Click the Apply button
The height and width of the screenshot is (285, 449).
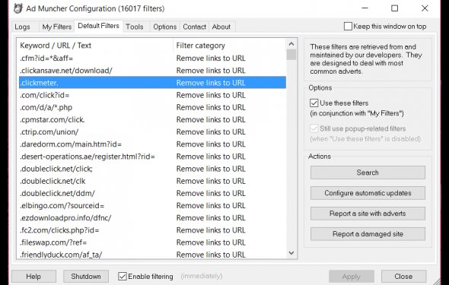352,277
